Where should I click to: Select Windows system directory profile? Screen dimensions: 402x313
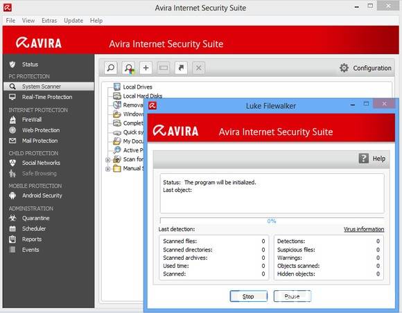(133, 114)
